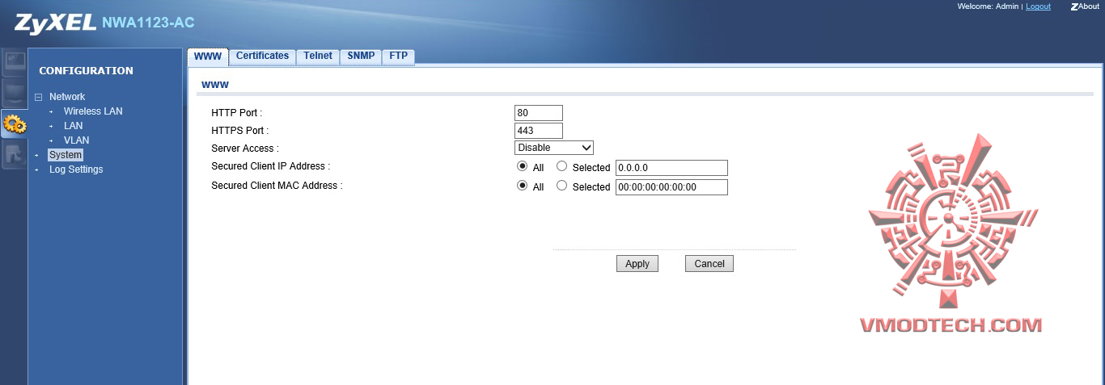
Task: Select All for Secured Client MAC
Action: [523, 186]
